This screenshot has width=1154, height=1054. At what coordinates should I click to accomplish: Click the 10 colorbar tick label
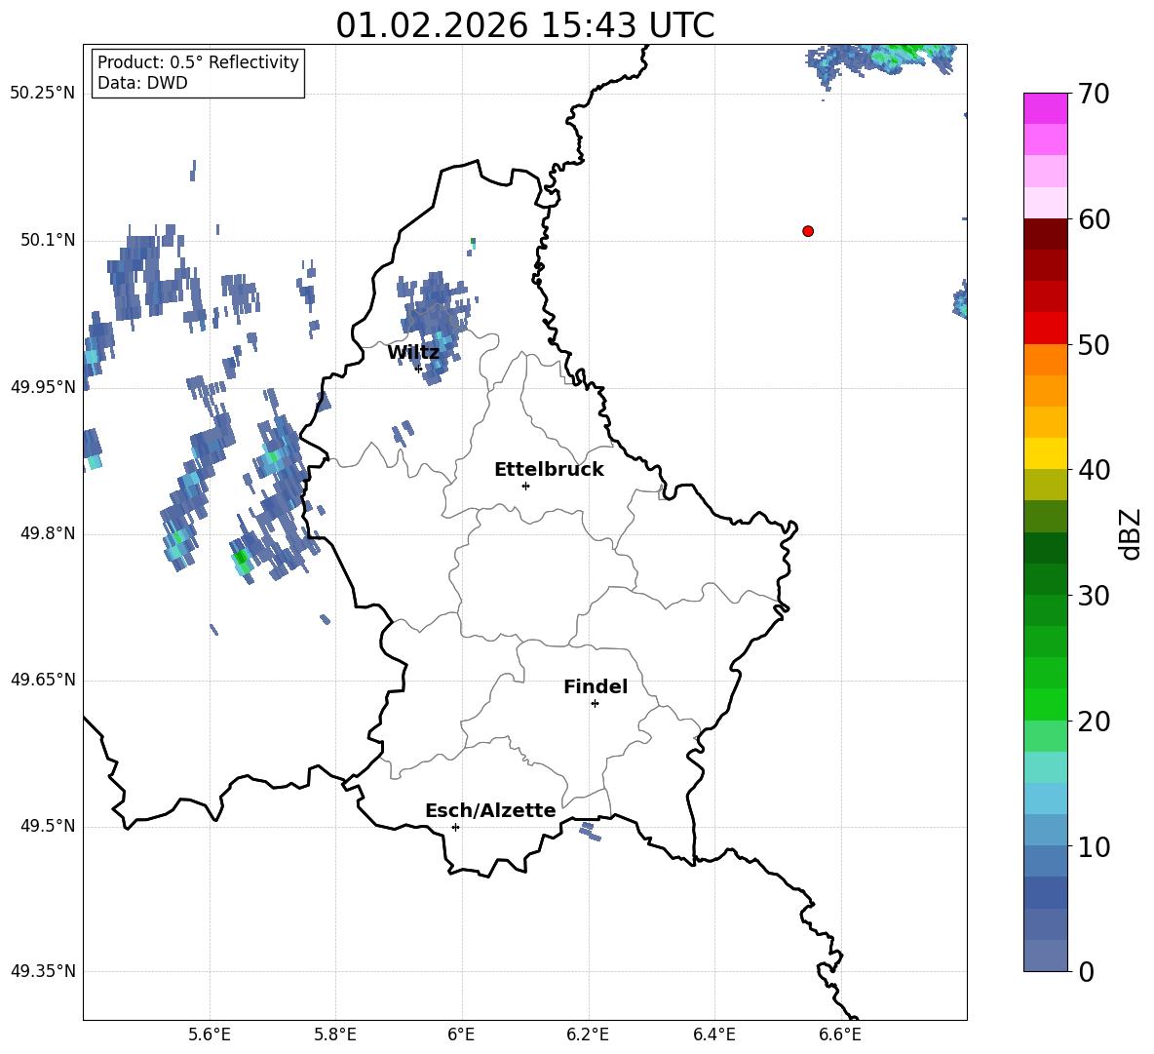coord(1093,847)
